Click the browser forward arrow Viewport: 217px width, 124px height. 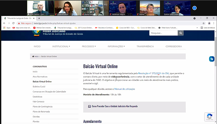point(9,23)
